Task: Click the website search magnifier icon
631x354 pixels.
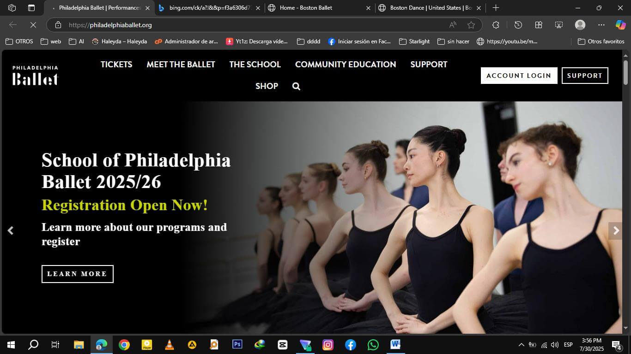Action: (x=296, y=86)
